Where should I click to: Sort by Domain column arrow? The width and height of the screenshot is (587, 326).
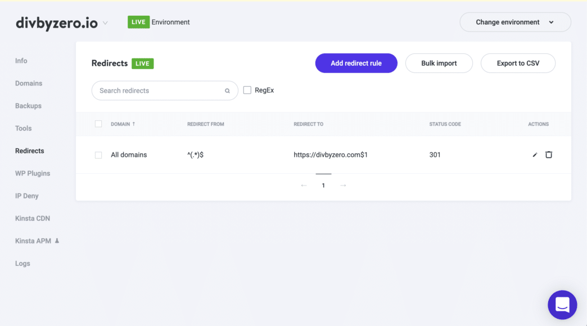point(134,124)
